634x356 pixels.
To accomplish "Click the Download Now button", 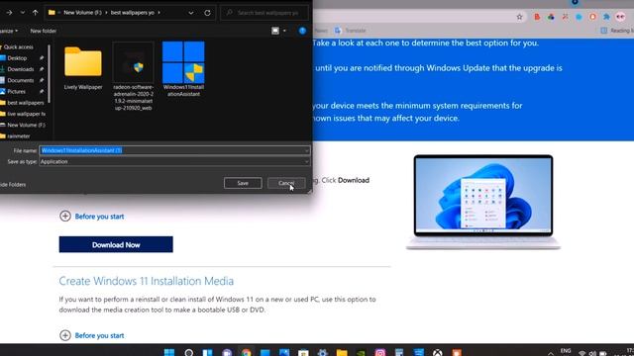I will [116, 244].
